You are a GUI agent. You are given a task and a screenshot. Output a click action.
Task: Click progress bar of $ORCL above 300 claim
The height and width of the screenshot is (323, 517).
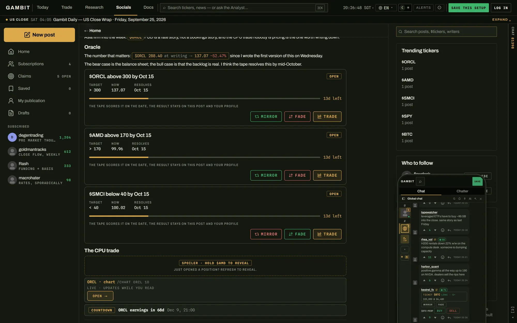204,98
